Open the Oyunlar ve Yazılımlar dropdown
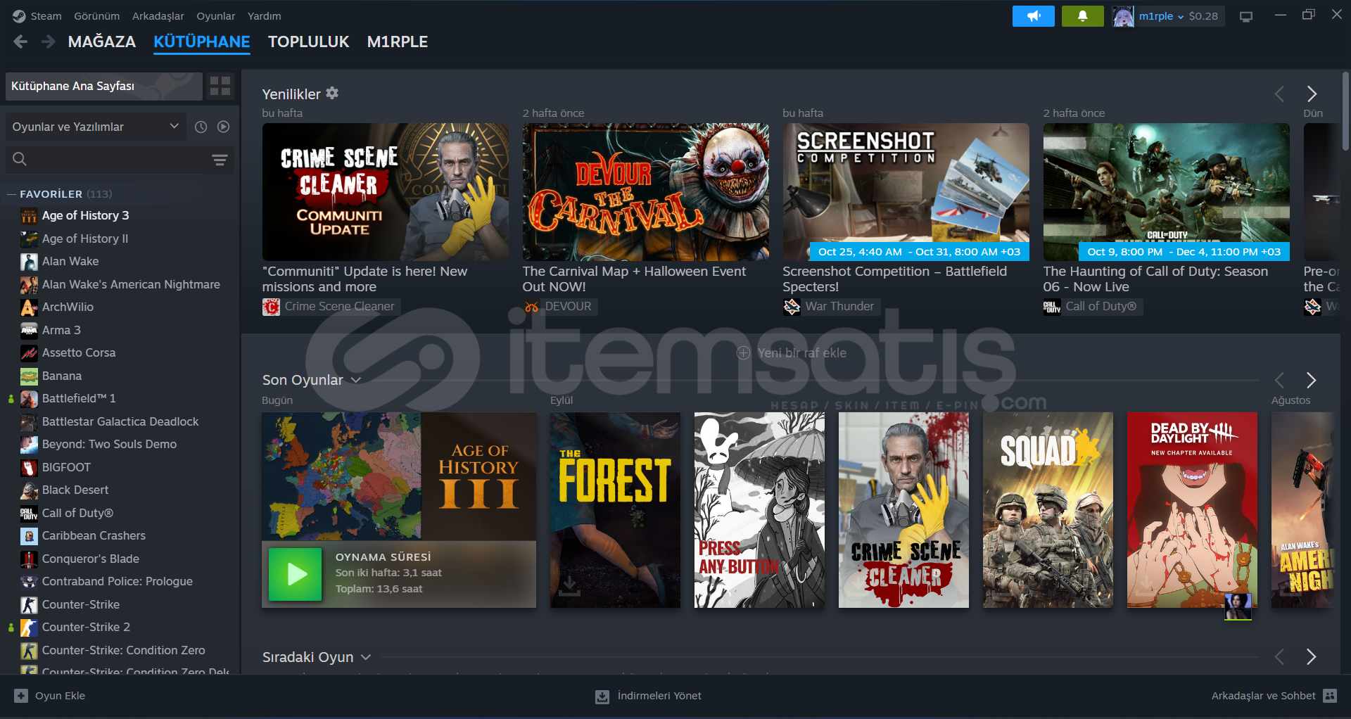Screen dimensions: 1351x719 (x=96, y=127)
